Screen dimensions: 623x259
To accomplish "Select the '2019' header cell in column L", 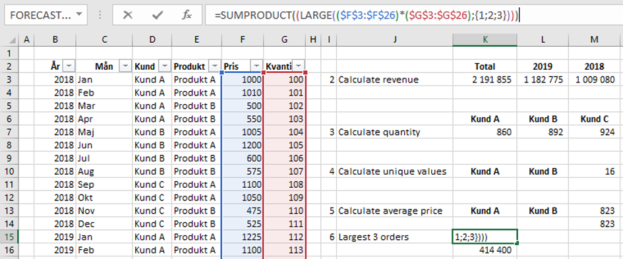I will pyautogui.click(x=543, y=67).
